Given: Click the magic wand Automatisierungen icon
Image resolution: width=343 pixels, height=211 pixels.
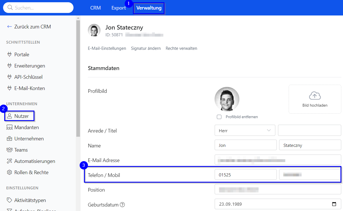Looking at the screenshot, I should point(10,161).
